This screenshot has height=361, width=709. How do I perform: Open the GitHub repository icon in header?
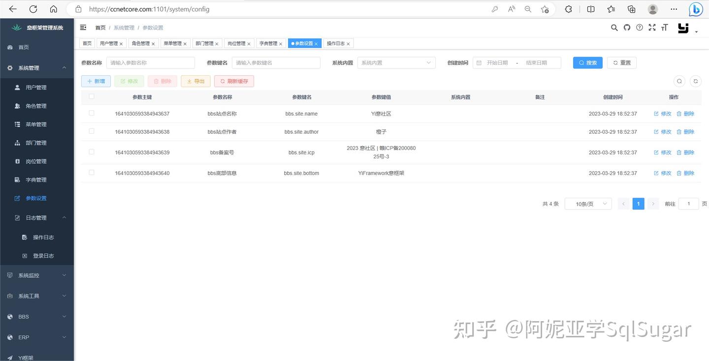point(627,28)
